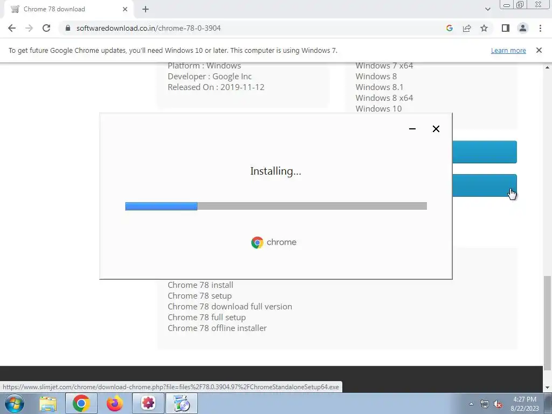This screenshot has width=552, height=414.
Task: Click the scrollbar down arrow
Action: 547,388
